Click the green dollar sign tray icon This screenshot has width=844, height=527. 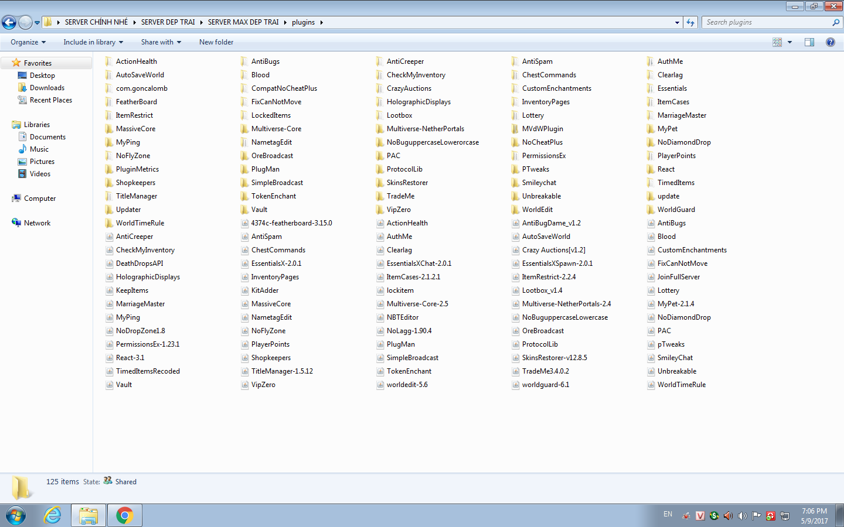(x=714, y=515)
